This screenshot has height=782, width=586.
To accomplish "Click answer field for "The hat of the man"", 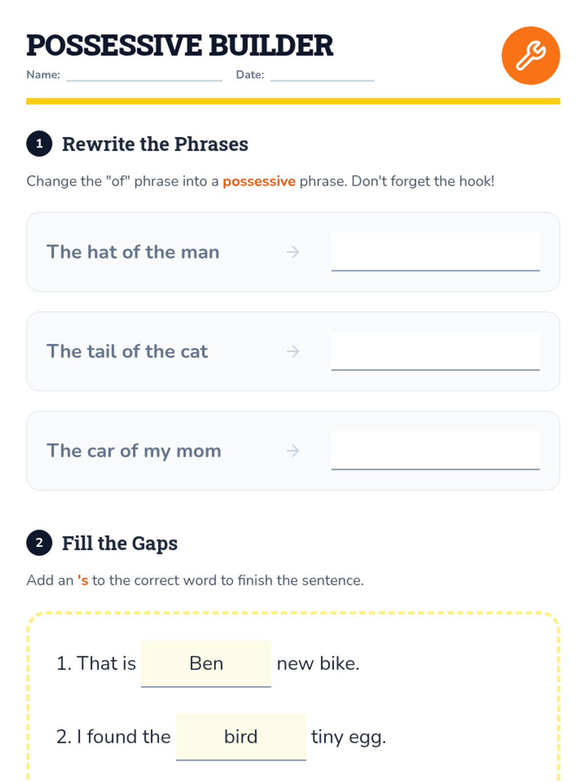I will (435, 252).
